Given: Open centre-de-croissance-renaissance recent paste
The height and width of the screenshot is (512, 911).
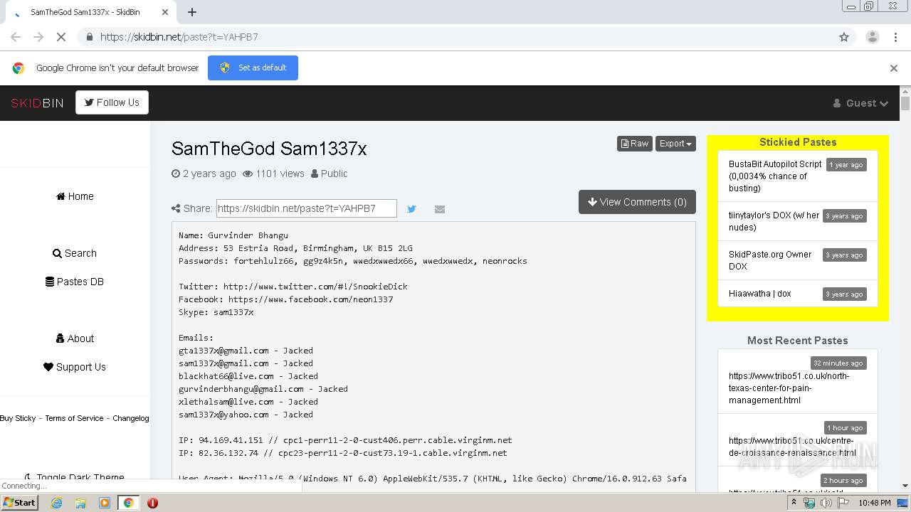Looking at the screenshot, I should [x=792, y=447].
